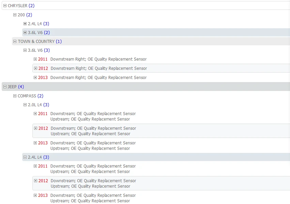This screenshot has width=290, height=204.
Task: Click year 2012 under Compass 2.4L L4
Action: click(x=43, y=181)
